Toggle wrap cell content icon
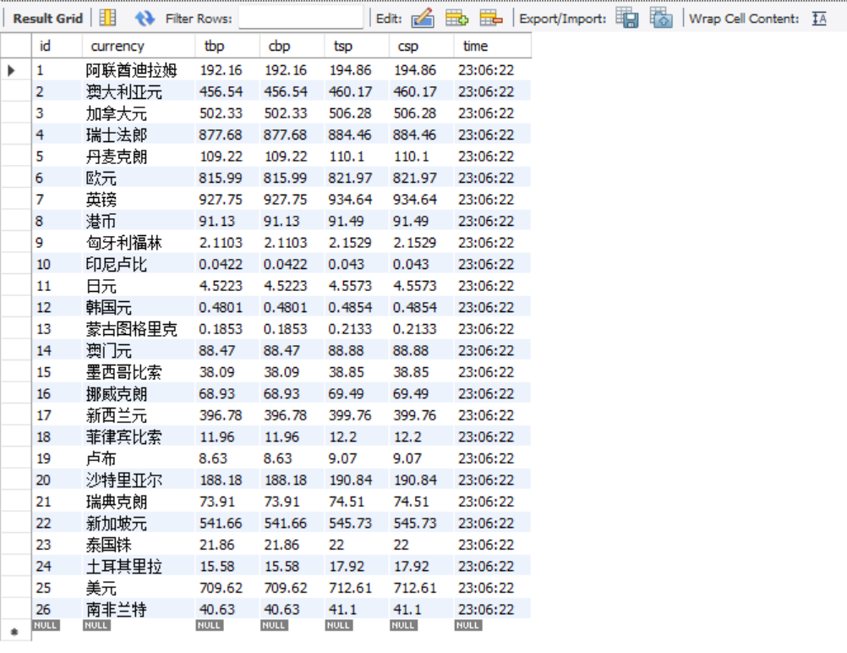847x653 pixels. [x=819, y=18]
